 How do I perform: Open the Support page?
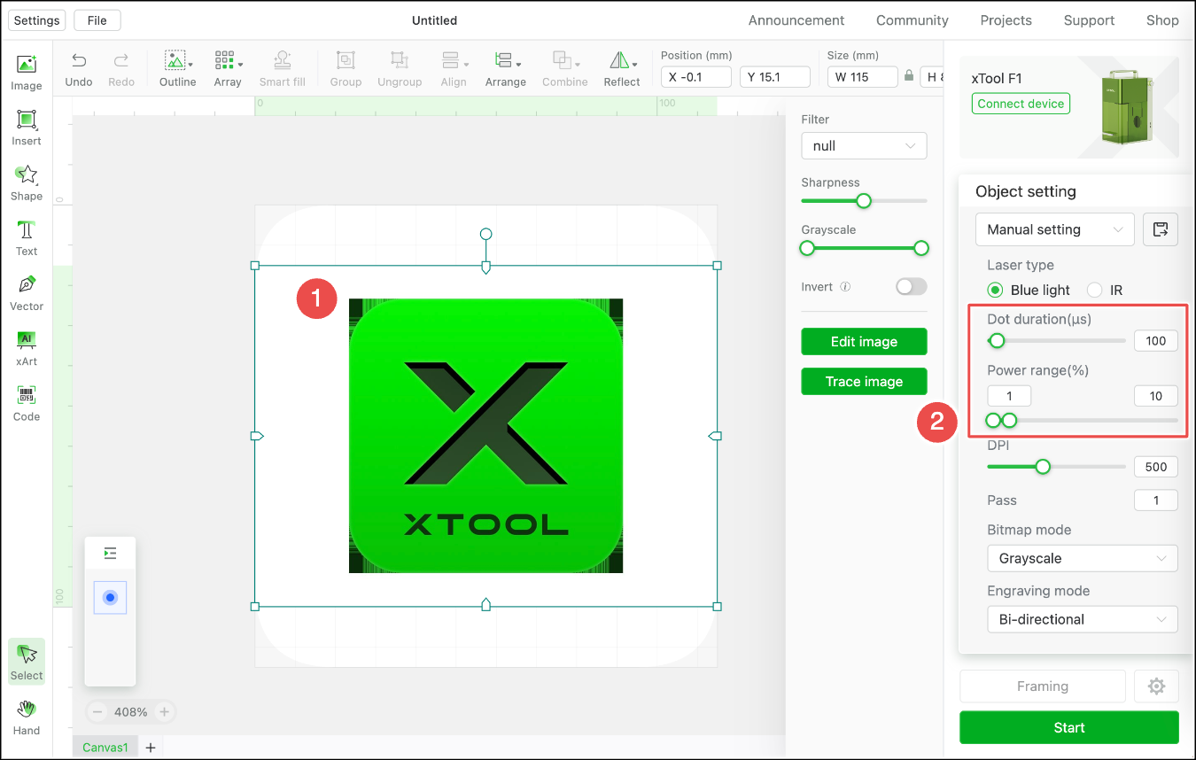(x=1089, y=20)
